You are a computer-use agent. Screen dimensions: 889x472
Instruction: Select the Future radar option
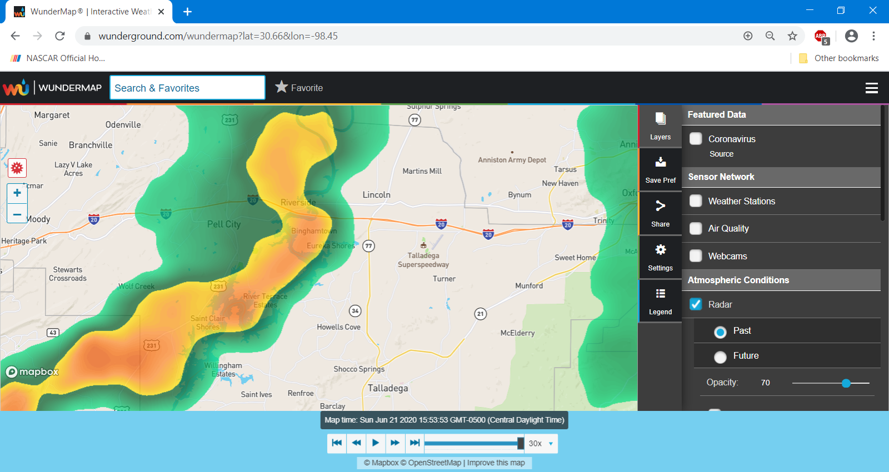[x=720, y=356]
